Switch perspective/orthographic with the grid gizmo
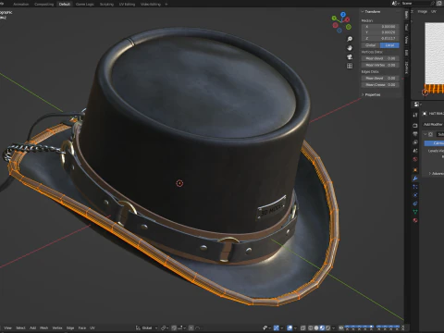The width and height of the screenshot is (444, 333). (350, 66)
